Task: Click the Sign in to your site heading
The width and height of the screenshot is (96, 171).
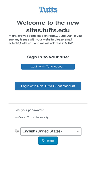Action: 48,57
